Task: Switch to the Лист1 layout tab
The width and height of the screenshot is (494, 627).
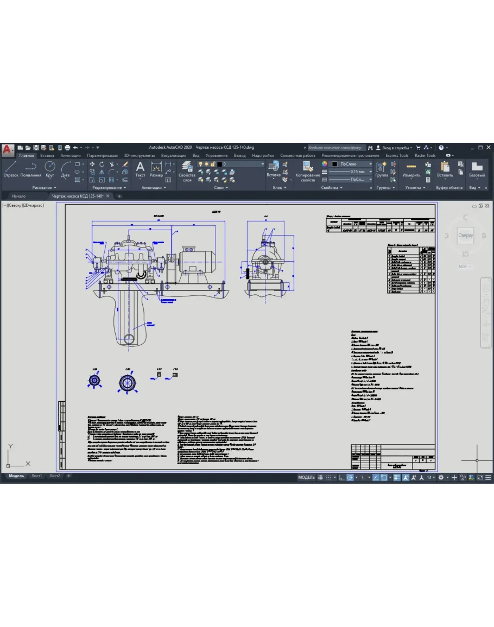Action: 36,476
